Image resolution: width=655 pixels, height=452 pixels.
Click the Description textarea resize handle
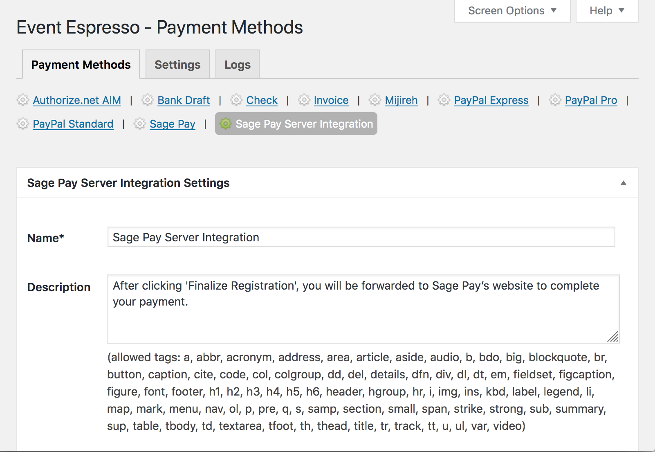(x=613, y=337)
